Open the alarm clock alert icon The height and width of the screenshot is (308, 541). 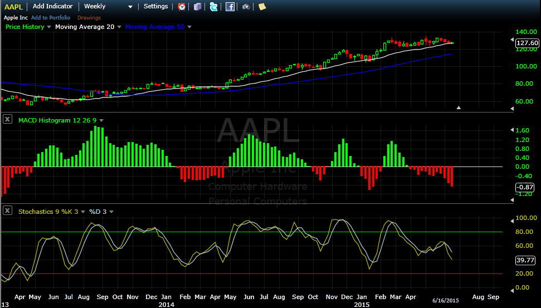point(182,7)
